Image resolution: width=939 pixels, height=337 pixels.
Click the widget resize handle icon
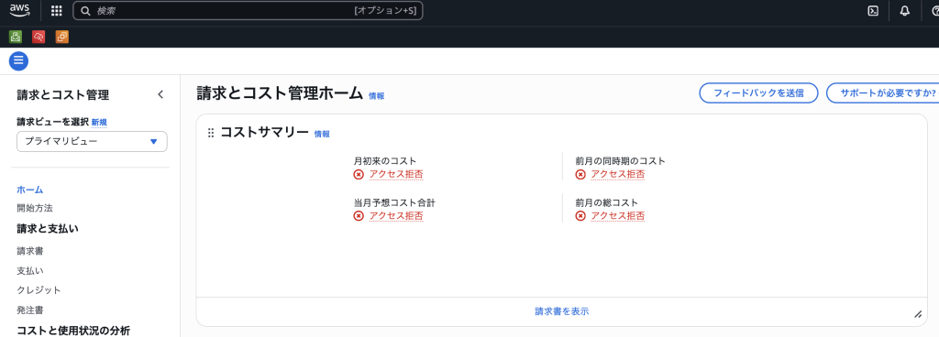click(x=917, y=314)
